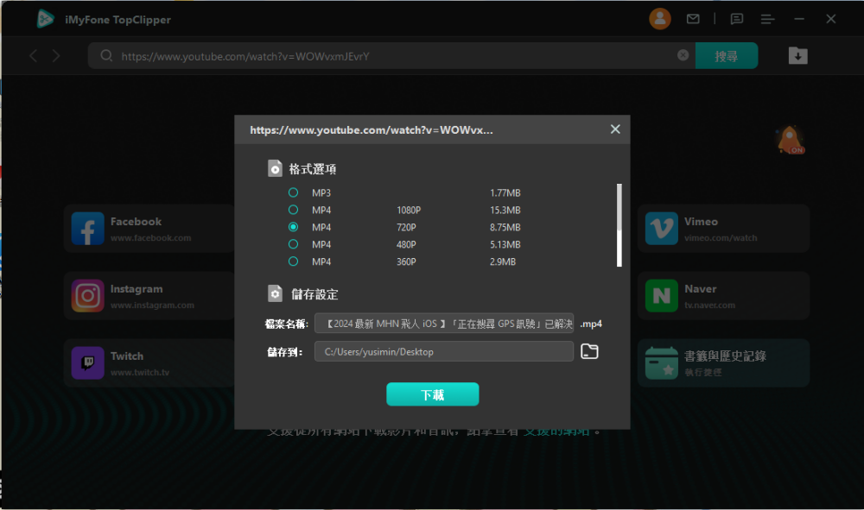Viewport: 864px width, 510px height.
Task: Click the 15.3MB file size text
Action: click(x=505, y=211)
